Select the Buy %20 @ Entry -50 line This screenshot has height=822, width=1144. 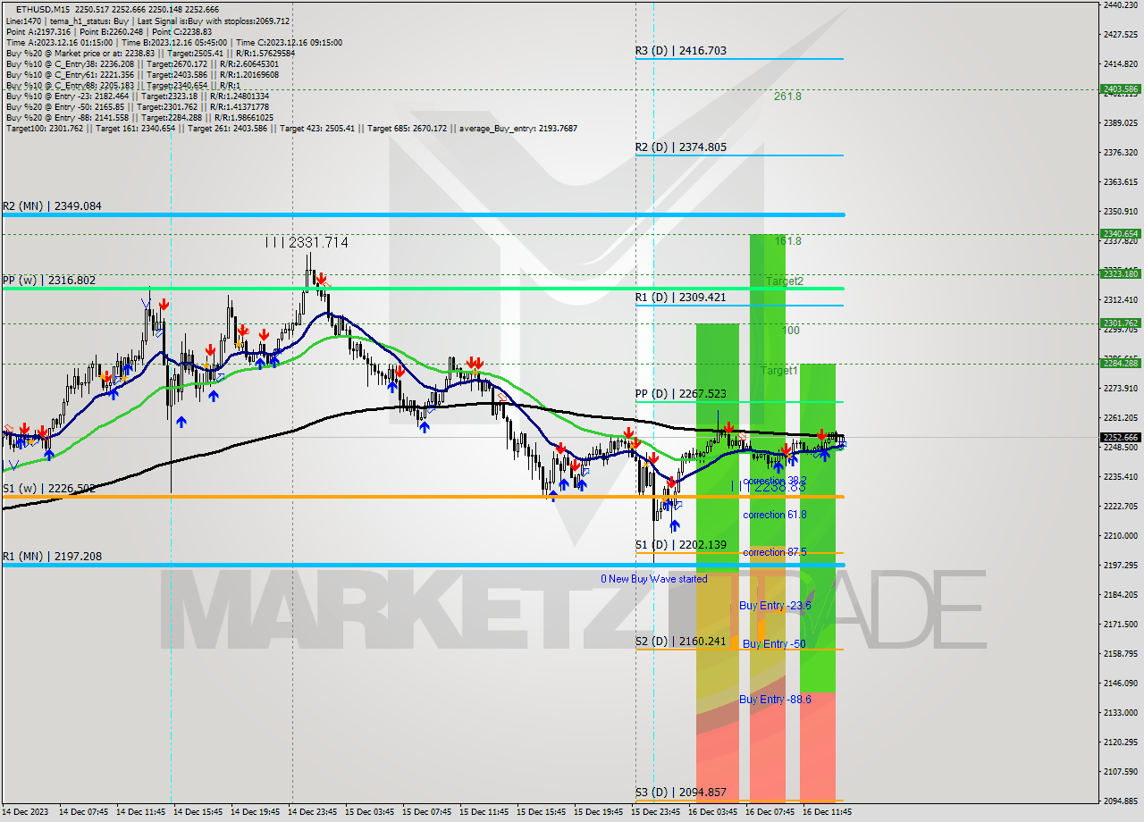click(x=137, y=106)
